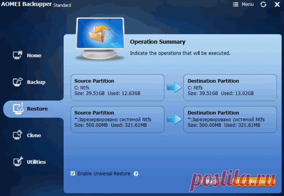Click the Backup icon in sidebar
The height and width of the screenshot is (196, 284).
coord(18,82)
